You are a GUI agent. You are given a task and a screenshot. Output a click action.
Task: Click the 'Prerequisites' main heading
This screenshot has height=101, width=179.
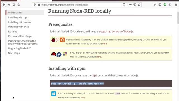[60, 24]
